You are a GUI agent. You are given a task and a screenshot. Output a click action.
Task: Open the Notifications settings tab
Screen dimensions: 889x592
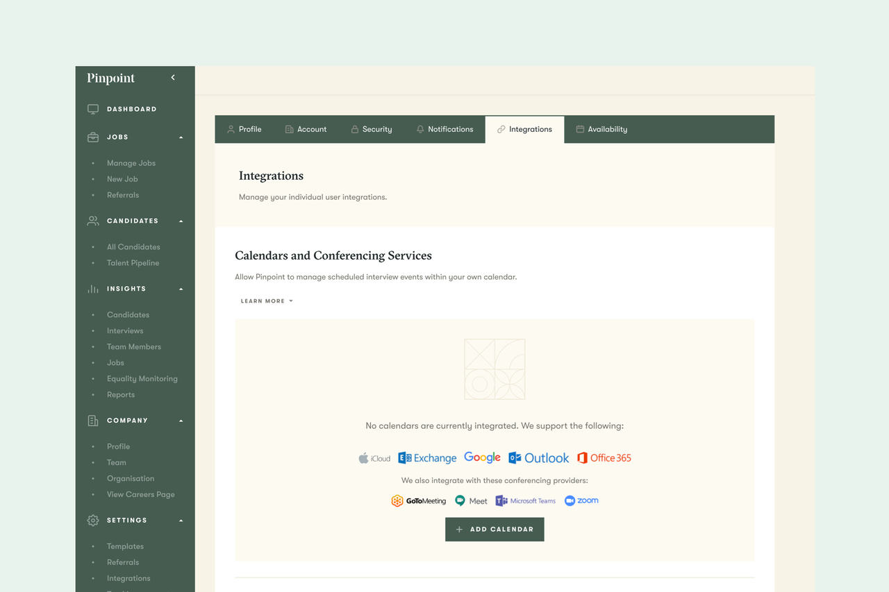coord(451,129)
